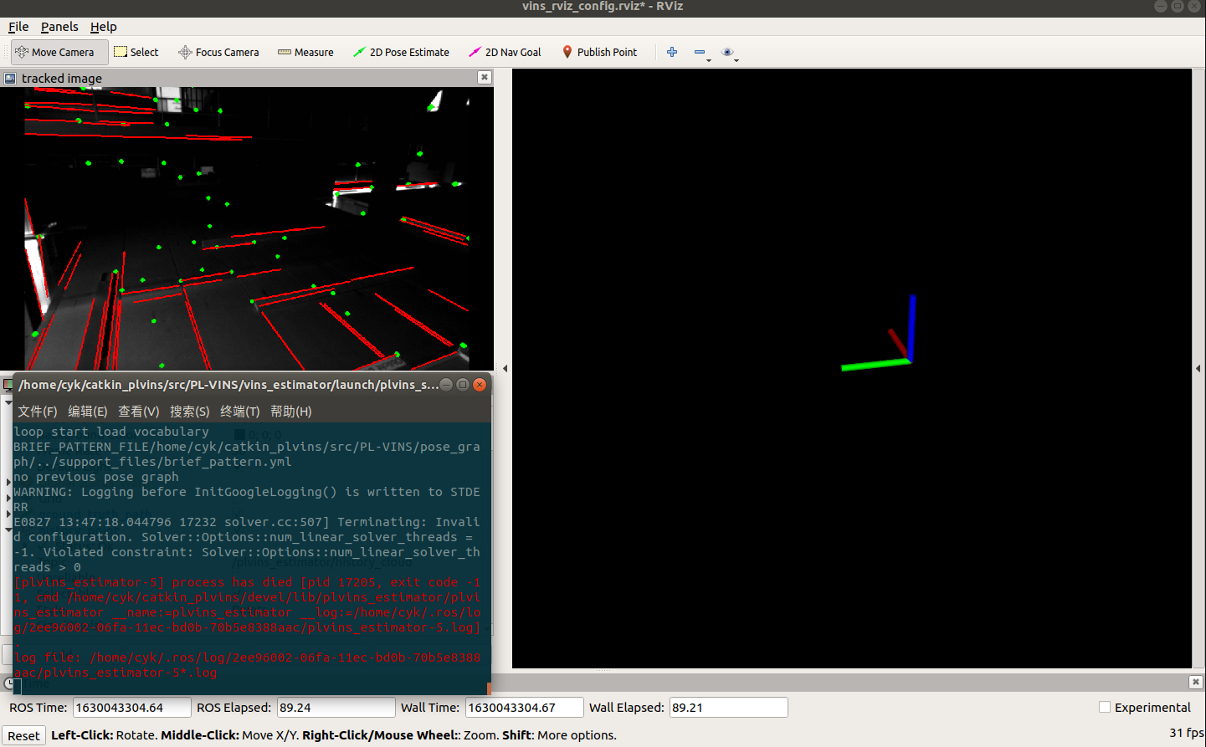Image resolution: width=1206 pixels, height=747 pixels.
Task: Open RViz's File menu
Action: click(18, 26)
